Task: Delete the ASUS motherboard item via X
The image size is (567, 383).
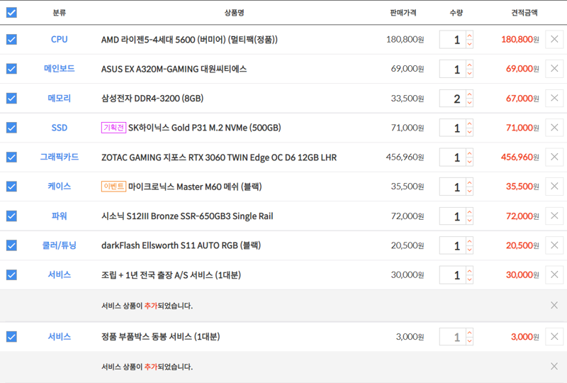Action: point(554,69)
